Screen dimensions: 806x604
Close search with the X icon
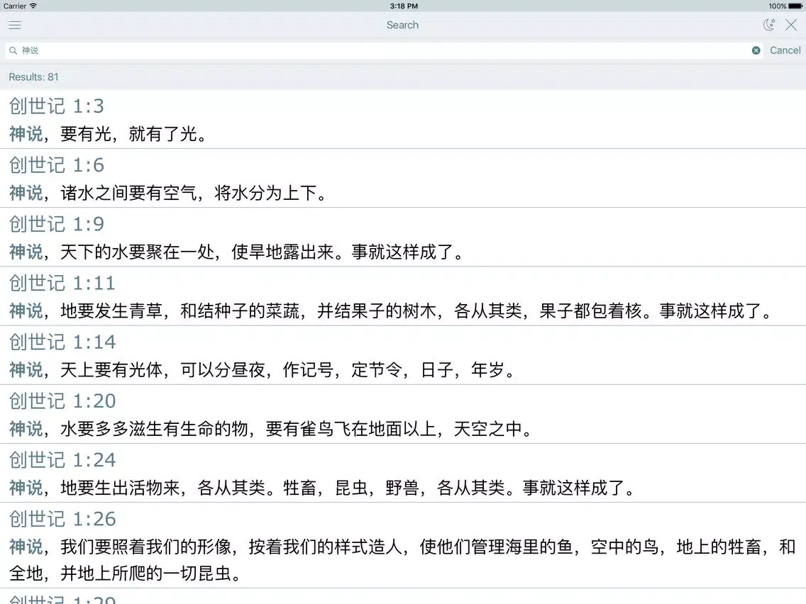click(791, 25)
